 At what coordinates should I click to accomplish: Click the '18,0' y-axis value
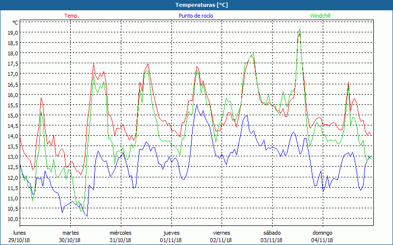point(13,53)
